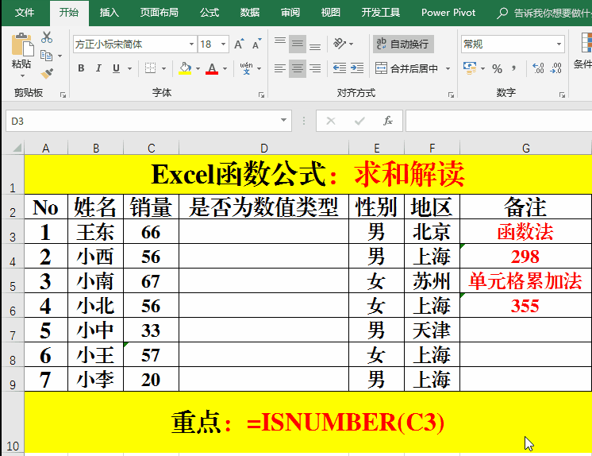The image size is (592, 456).
Task: Click the text orientation icon
Action: [x=339, y=44]
